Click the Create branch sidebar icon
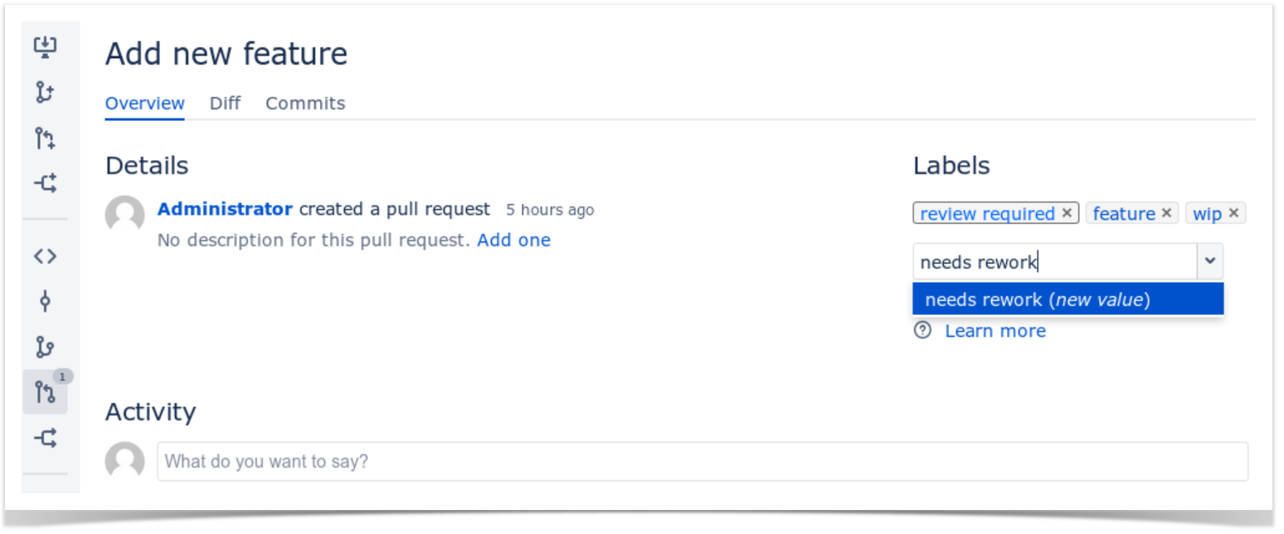Screen dimensions: 1284x534 click(x=45, y=92)
